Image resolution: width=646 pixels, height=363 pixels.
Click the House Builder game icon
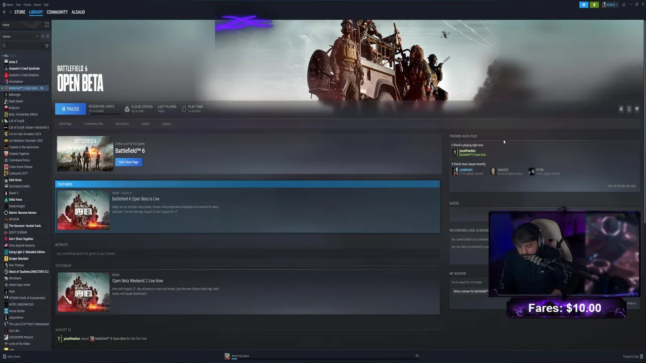[x=6, y=311]
